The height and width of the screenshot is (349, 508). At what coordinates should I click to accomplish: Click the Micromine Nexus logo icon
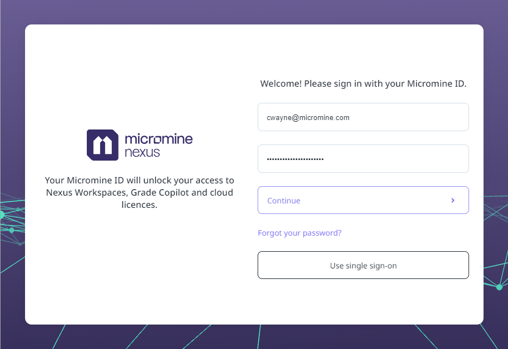pos(102,145)
